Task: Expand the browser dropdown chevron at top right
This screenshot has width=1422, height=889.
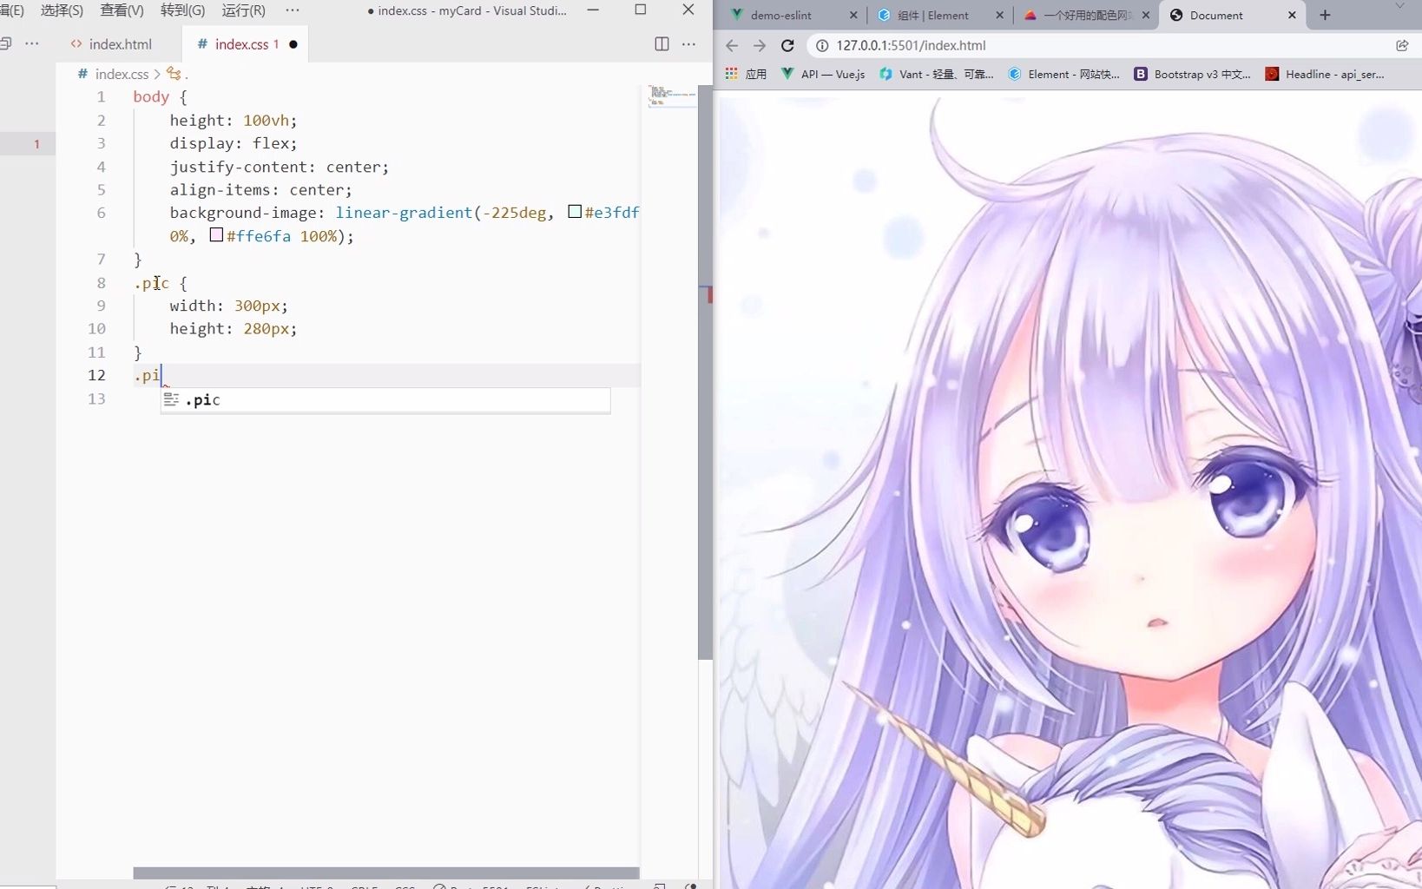Action: pos(1400,6)
